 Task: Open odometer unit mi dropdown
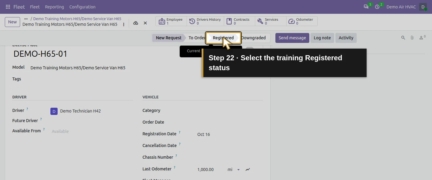[234, 169]
